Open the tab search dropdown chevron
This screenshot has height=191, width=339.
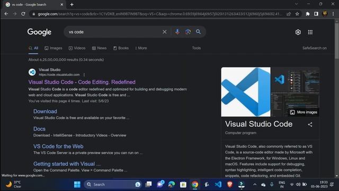297,4
